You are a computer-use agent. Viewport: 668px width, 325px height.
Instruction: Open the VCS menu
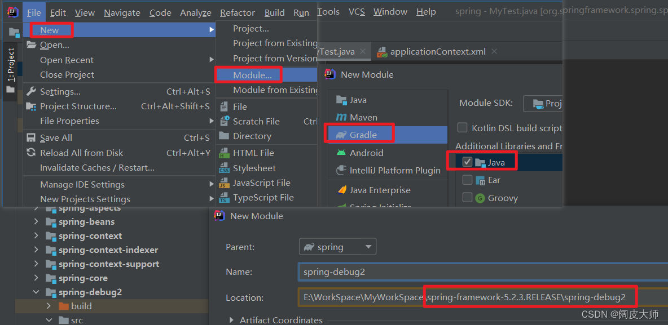(357, 11)
